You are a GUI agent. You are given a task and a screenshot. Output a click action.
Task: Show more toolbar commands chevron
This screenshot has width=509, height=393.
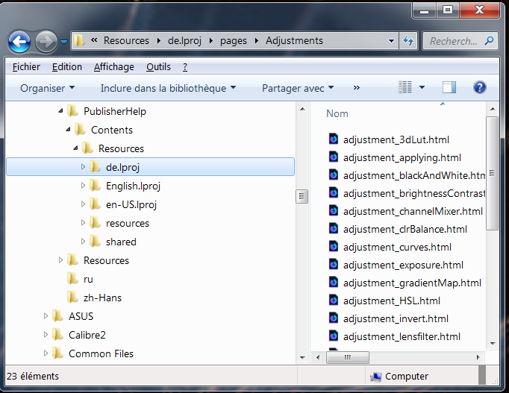pyautogui.click(x=357, y=87)
